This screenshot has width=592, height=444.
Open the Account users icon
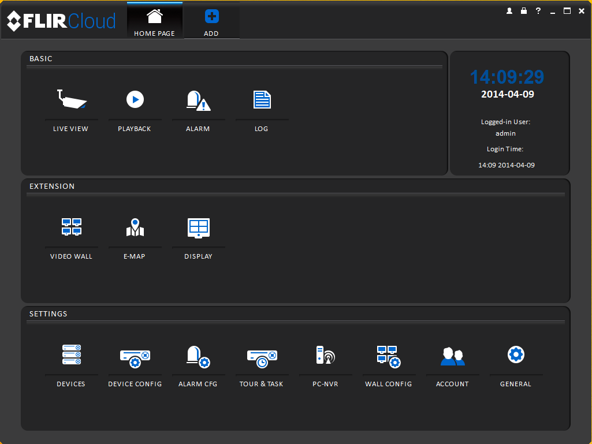453,356
